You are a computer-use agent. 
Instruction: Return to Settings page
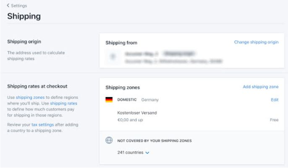[19, 6]
